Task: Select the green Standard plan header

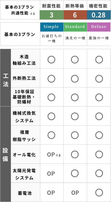Action: click(x=75, y=27)
